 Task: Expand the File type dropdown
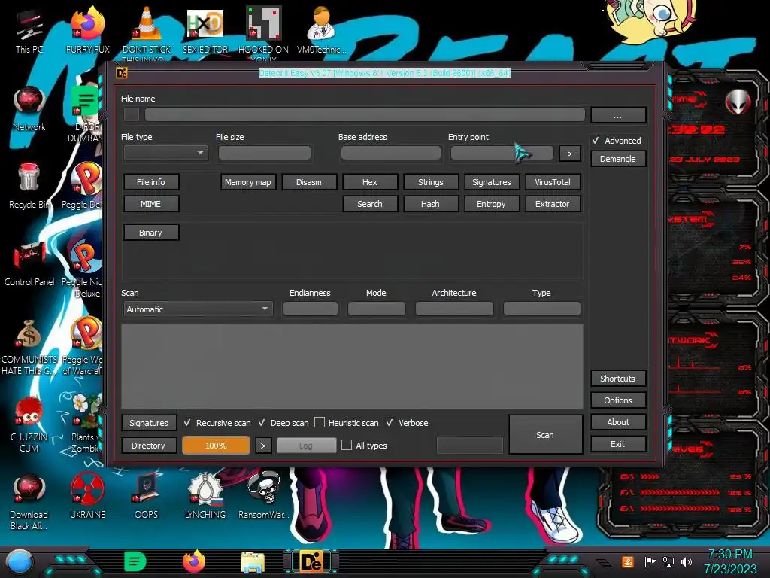[166, 153]
